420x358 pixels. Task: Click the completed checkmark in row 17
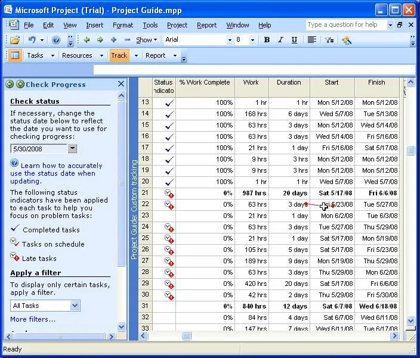[x=169, y=148]
